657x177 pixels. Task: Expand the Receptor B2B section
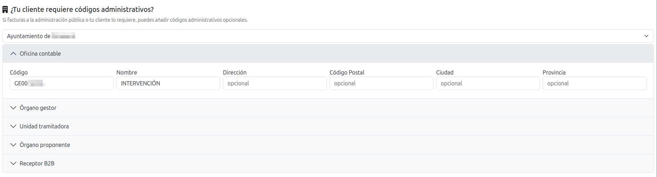tap(37, 163)
